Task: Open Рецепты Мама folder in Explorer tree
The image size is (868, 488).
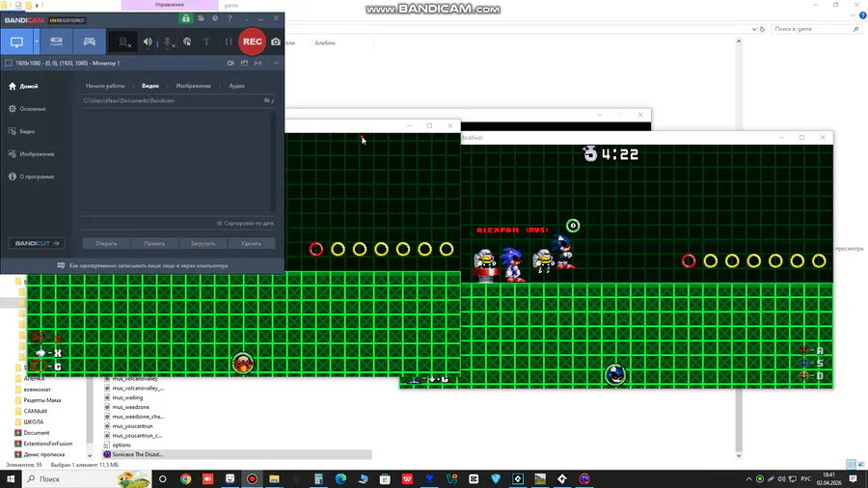Action: (42, 400)
